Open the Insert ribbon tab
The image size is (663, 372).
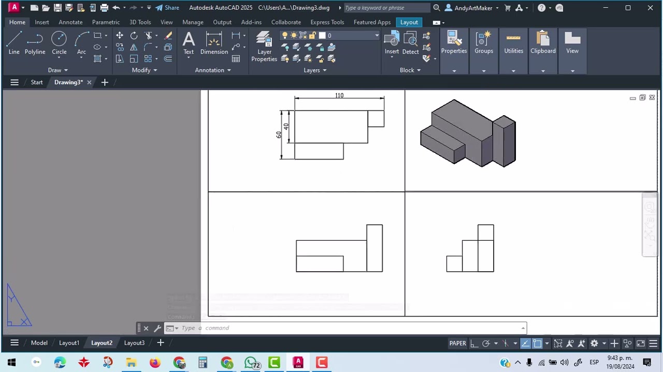pos(42,22)
